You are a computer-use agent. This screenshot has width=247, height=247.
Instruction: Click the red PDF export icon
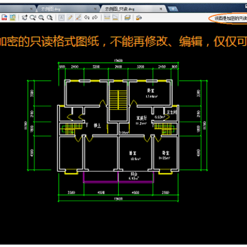coord(4,17)
